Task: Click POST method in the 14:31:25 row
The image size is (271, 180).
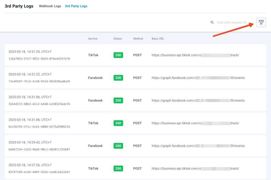Action: (137, 55)
